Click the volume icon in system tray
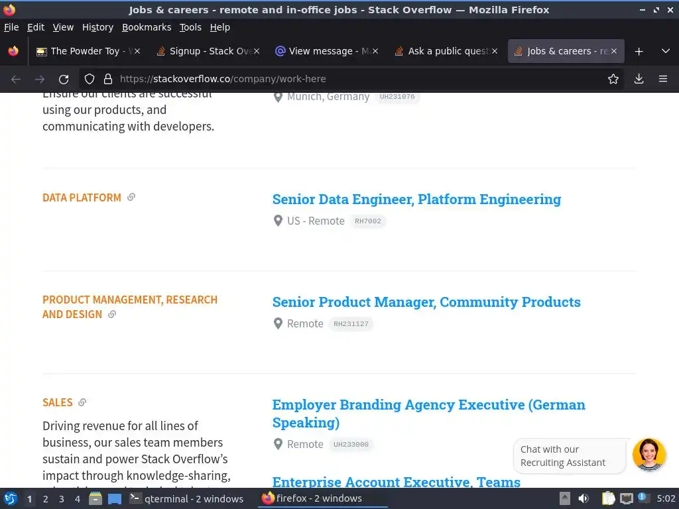 click(584, 498)
